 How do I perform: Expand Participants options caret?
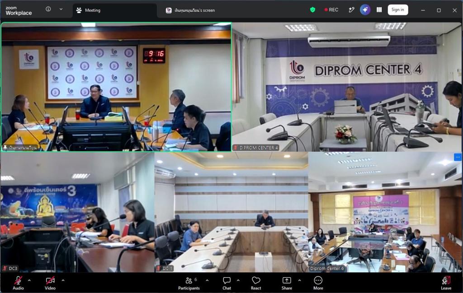[207, 280]
